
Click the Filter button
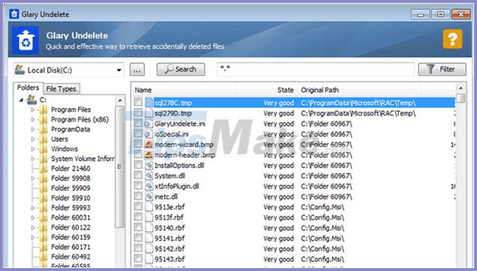pos(442,69)
